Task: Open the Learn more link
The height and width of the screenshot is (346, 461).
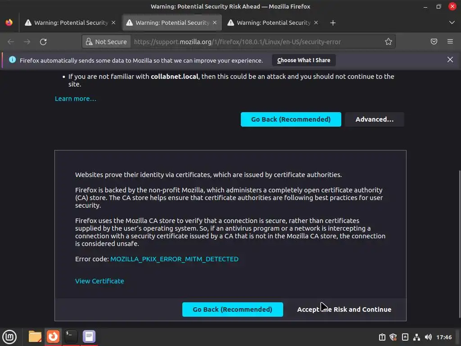Action: pyautogui.click(x=76, y=99)
